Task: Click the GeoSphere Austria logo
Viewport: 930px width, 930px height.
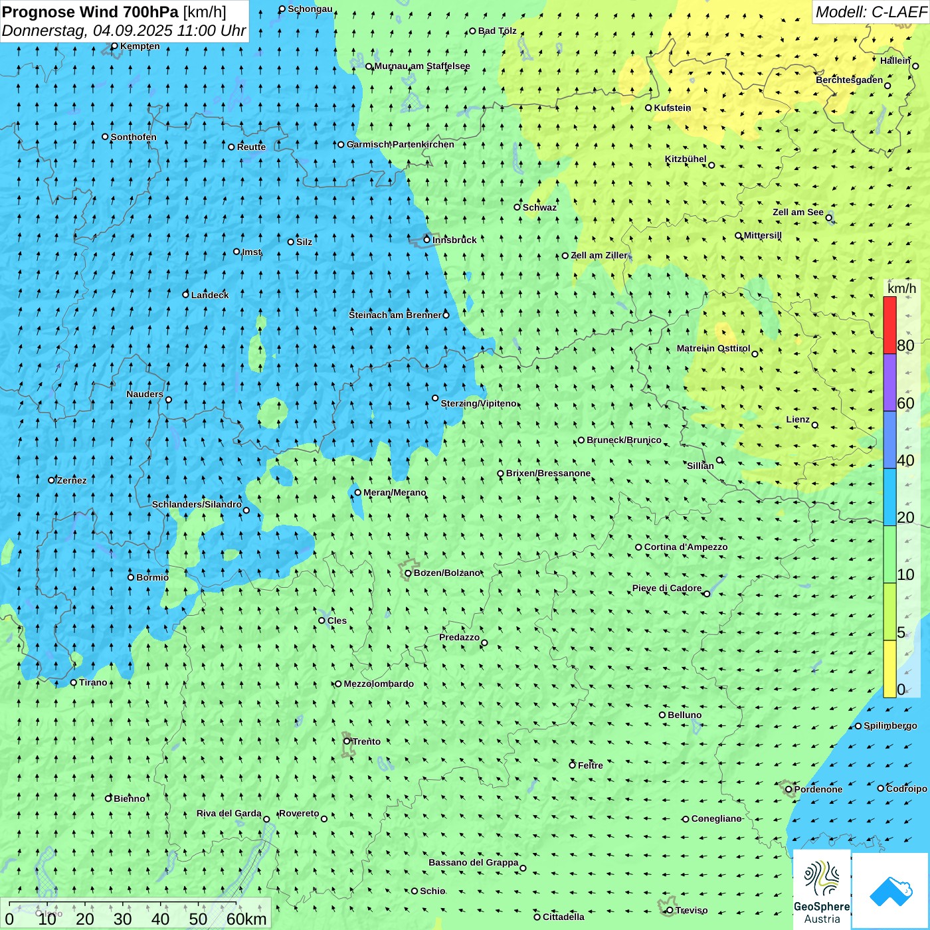Action: tap(822, 890)
